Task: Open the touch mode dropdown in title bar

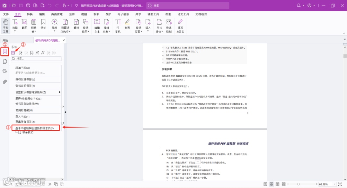Action: [68, 5]
